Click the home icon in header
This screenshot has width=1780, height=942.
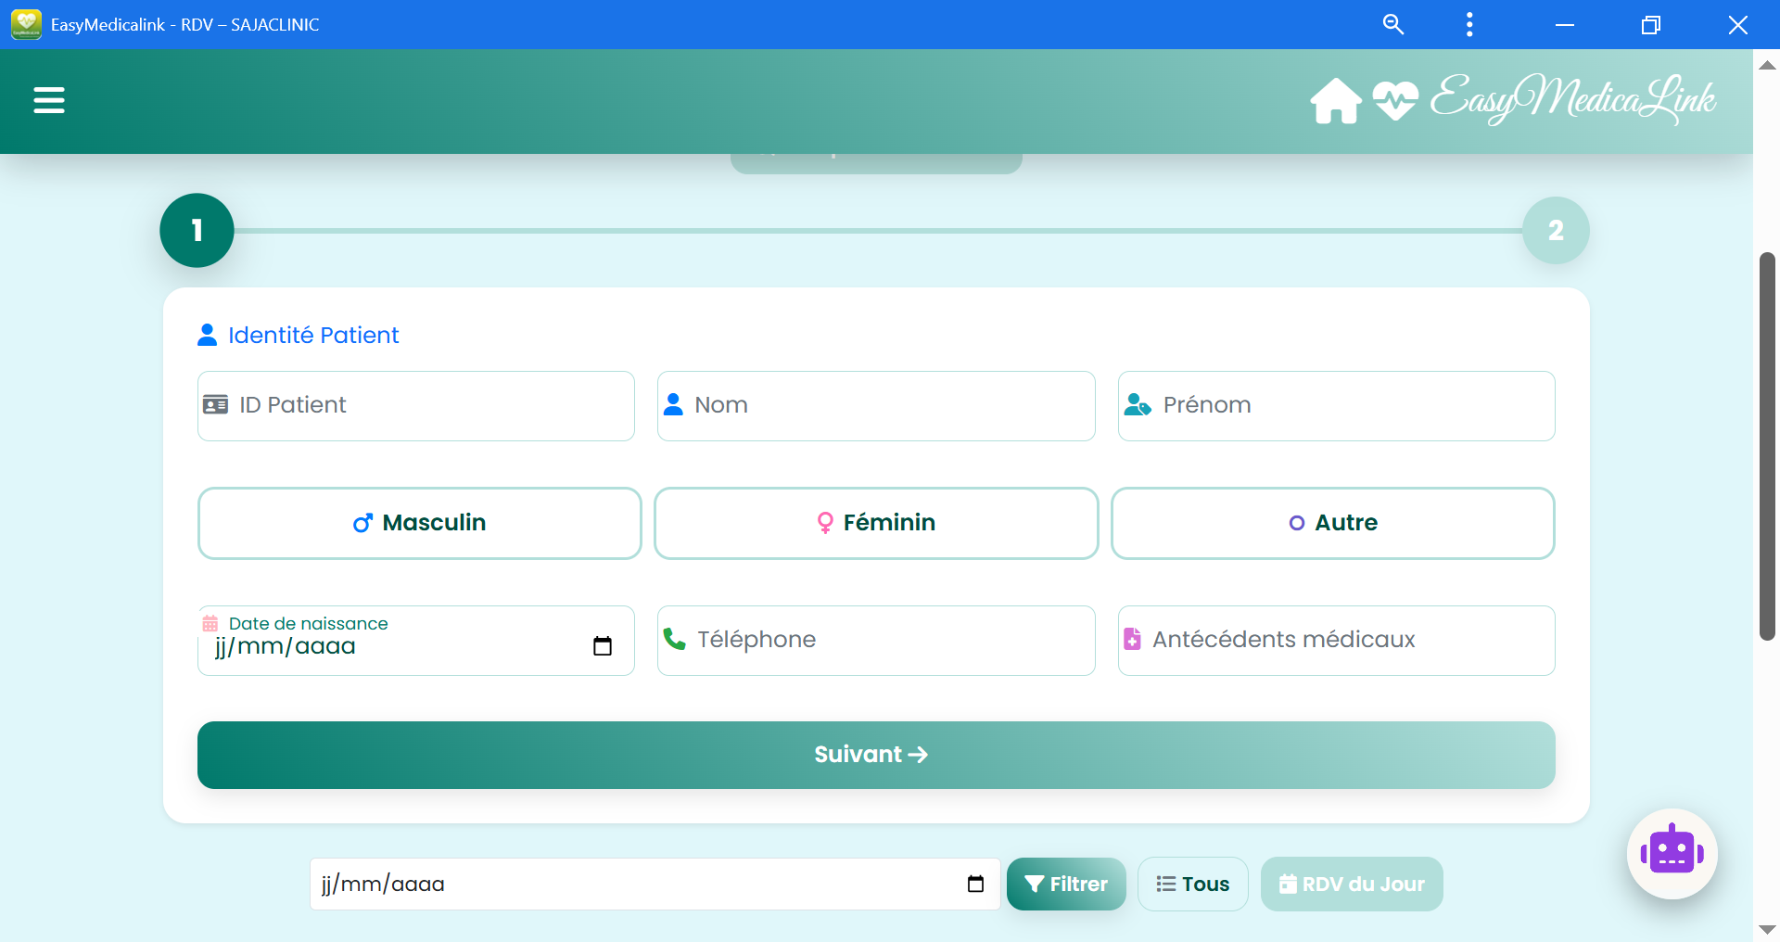1335,100
